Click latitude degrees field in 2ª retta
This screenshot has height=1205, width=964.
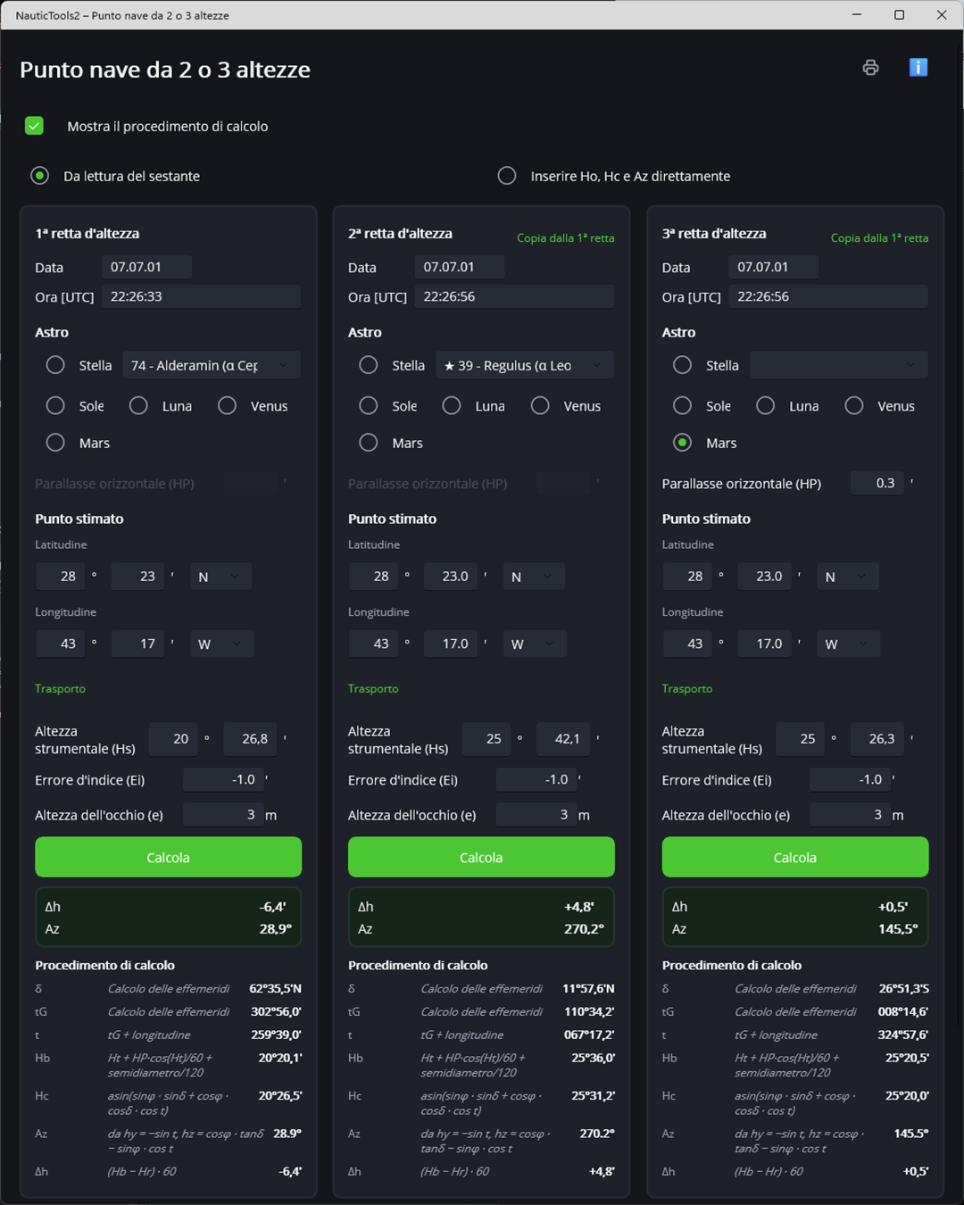373,577
